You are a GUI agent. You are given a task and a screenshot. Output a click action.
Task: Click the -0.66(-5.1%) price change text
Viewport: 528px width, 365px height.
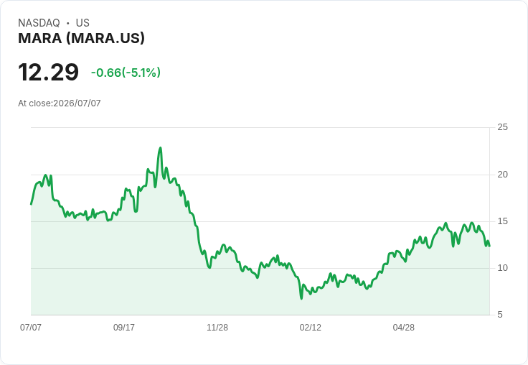[x=126, y=73]
